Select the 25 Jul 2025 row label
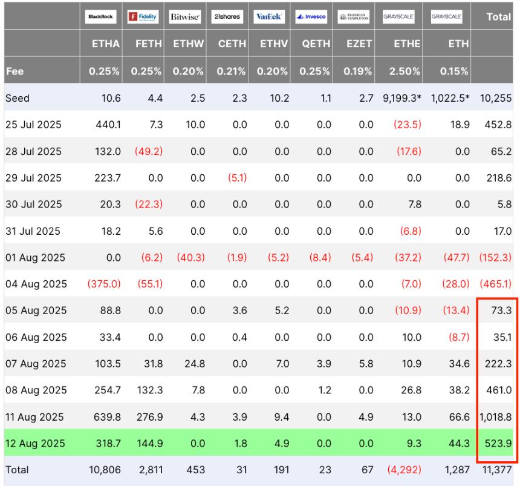 33,125
